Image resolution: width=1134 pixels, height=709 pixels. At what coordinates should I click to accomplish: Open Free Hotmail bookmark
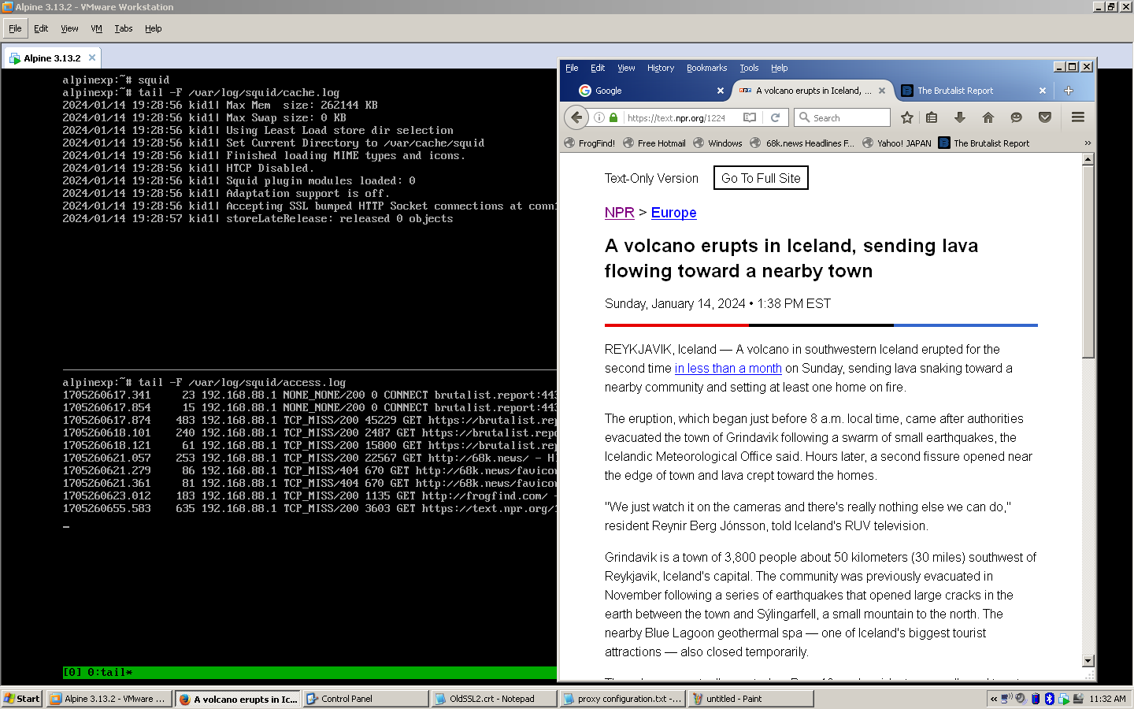coord(654,143)
